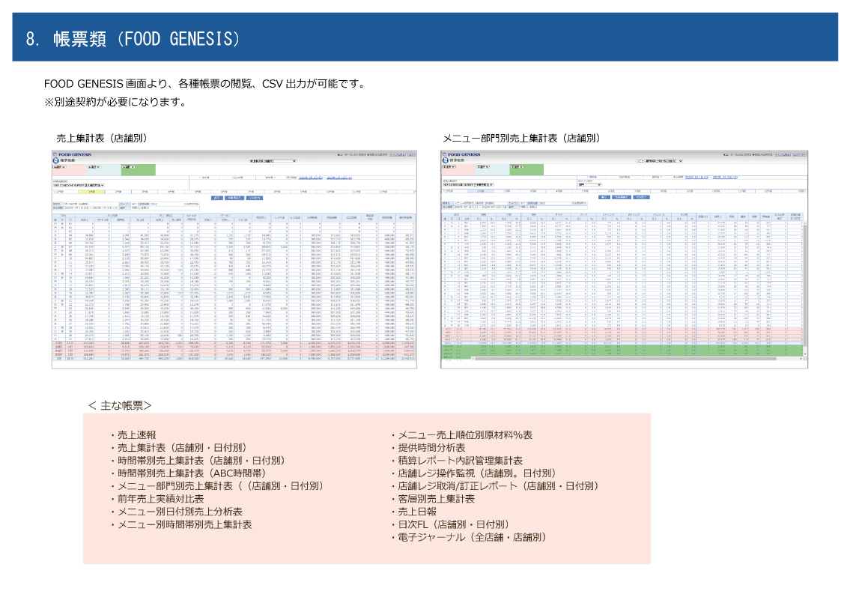This screenshot has height=594, width=856.
Task: Select yellow 1月度 tab in left screenshot
Action: 91,192
